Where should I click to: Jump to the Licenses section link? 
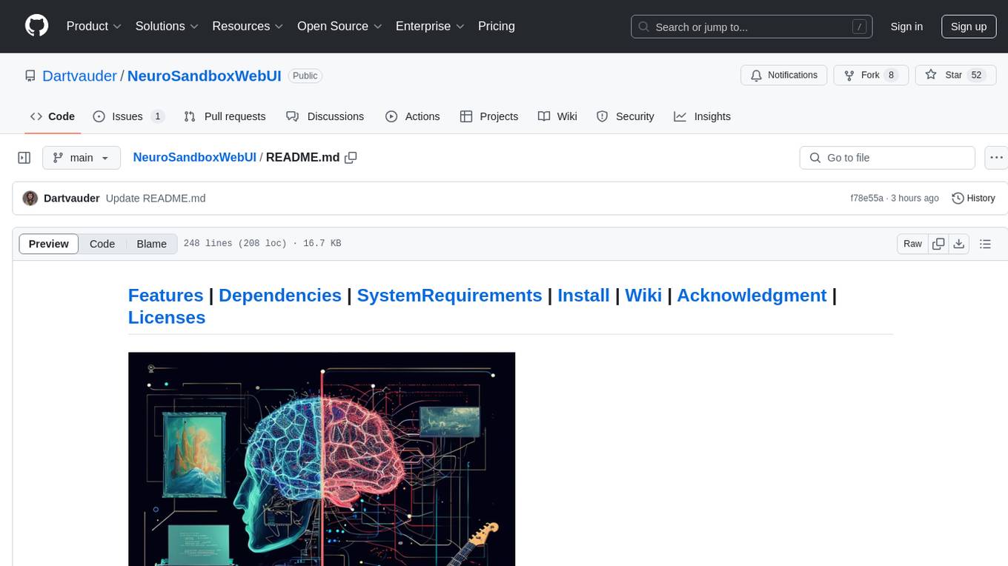(x=167, y=317)
